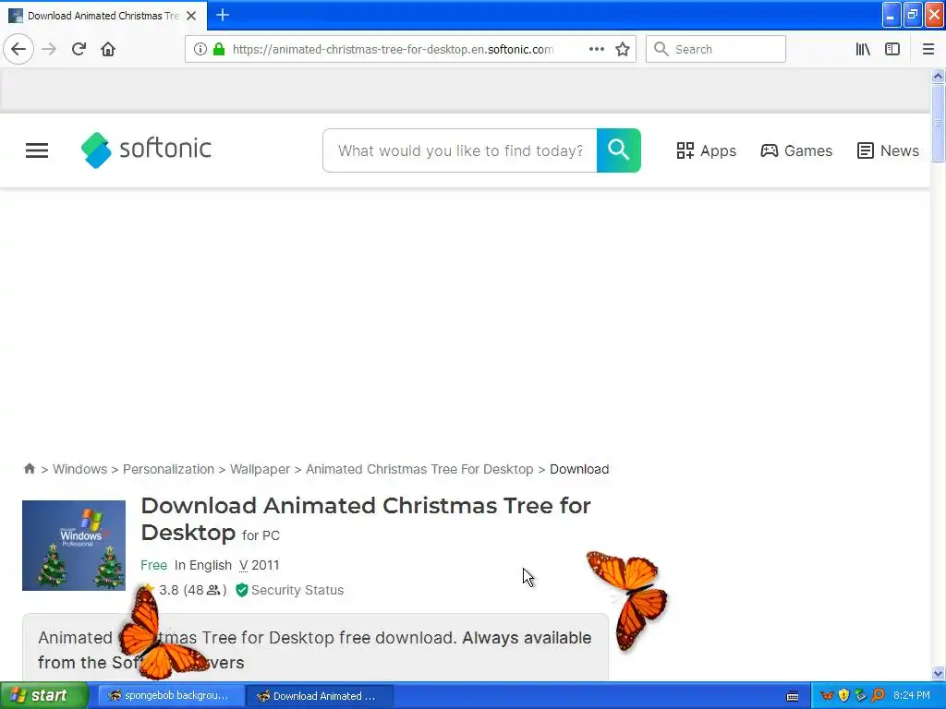Viewport: 946px width, 709px height.
Task: Click the yellow security shield tray icon
Action: (x=844, y=696)
